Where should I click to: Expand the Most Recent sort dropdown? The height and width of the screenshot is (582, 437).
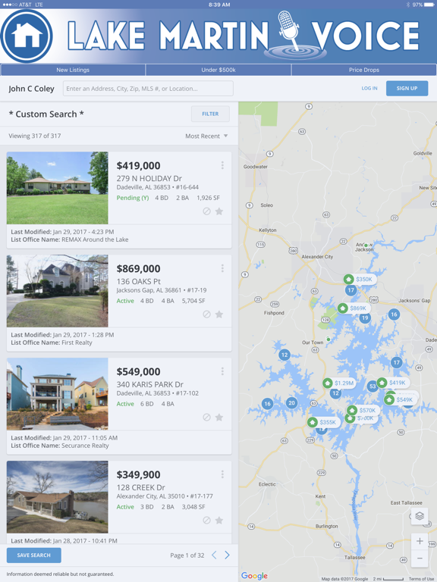click(x=206, y=136)
